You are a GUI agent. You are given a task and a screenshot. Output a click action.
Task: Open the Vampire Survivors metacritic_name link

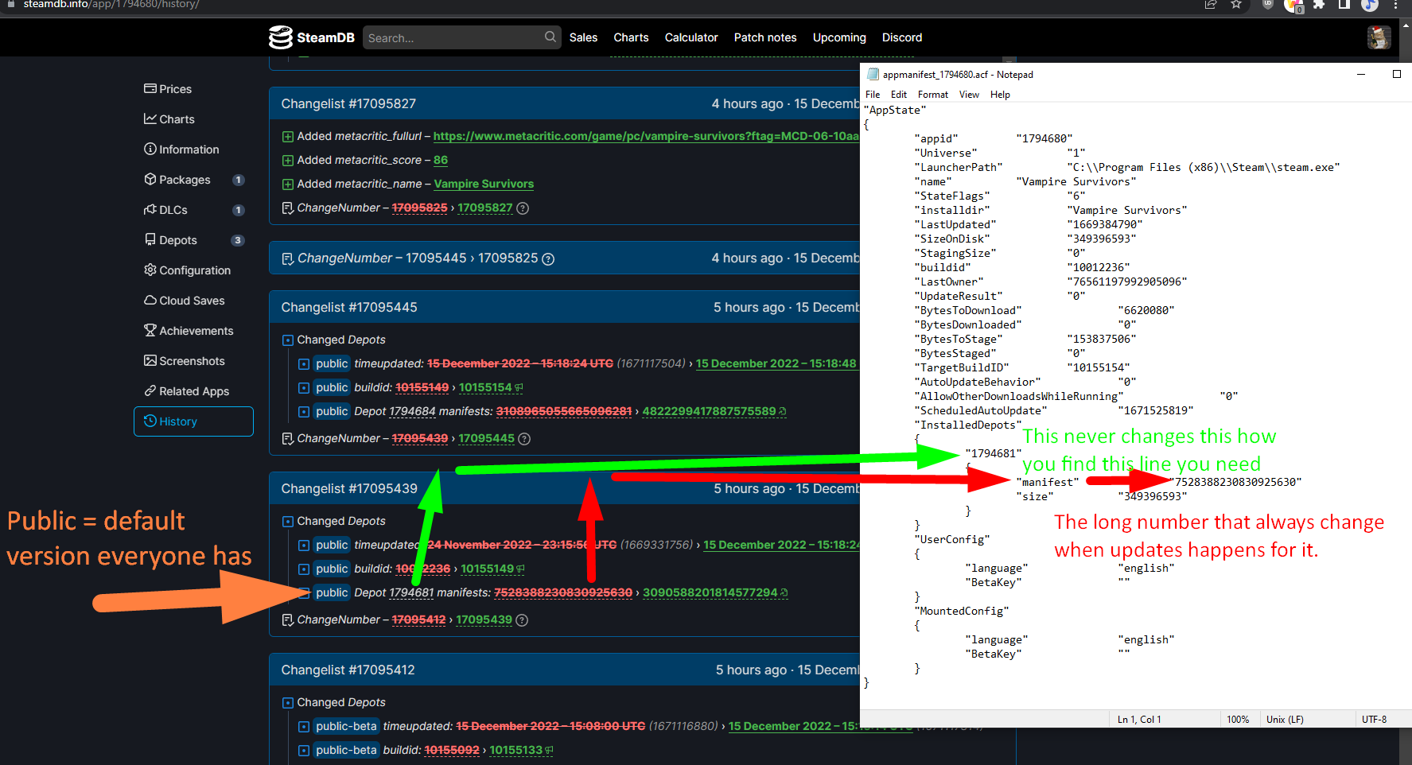tap(484, 184)
